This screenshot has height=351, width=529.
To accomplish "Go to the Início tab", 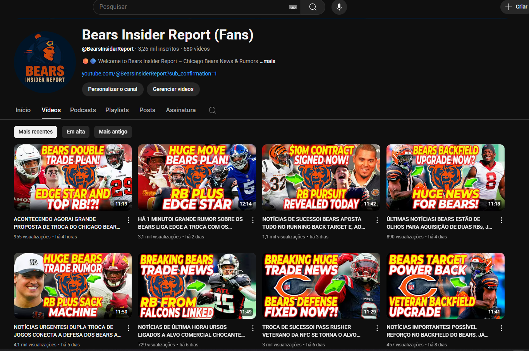I will pyautogui.click(x=23, y=110).
